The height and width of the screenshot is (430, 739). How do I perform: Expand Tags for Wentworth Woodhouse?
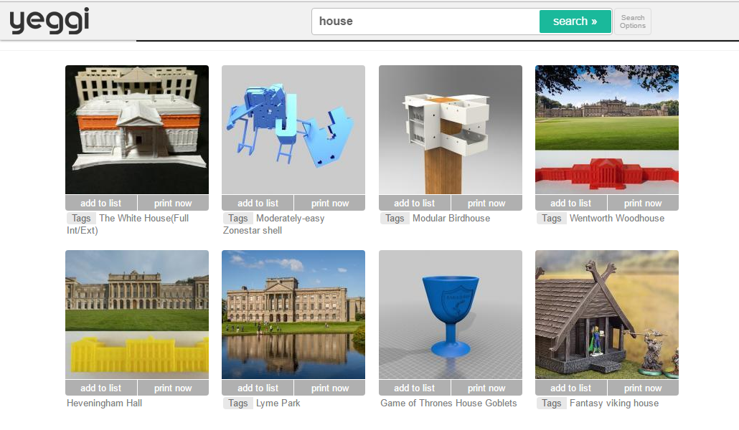(x=551, y=219)
